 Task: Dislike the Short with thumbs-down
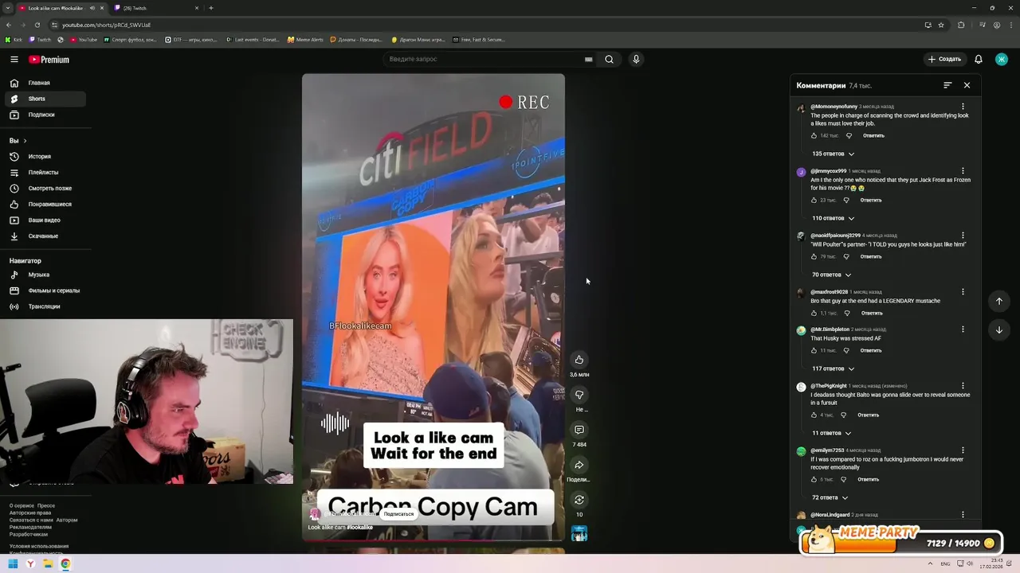pyautogui.click(x=579, y=395)
